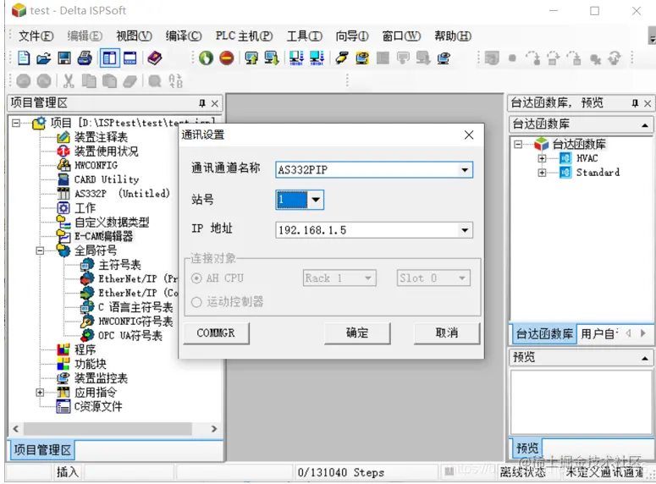Click the green Run PLC icon
Image resolution: width=656 pixels, height=484 pixels.
click(x=206, y=58)
